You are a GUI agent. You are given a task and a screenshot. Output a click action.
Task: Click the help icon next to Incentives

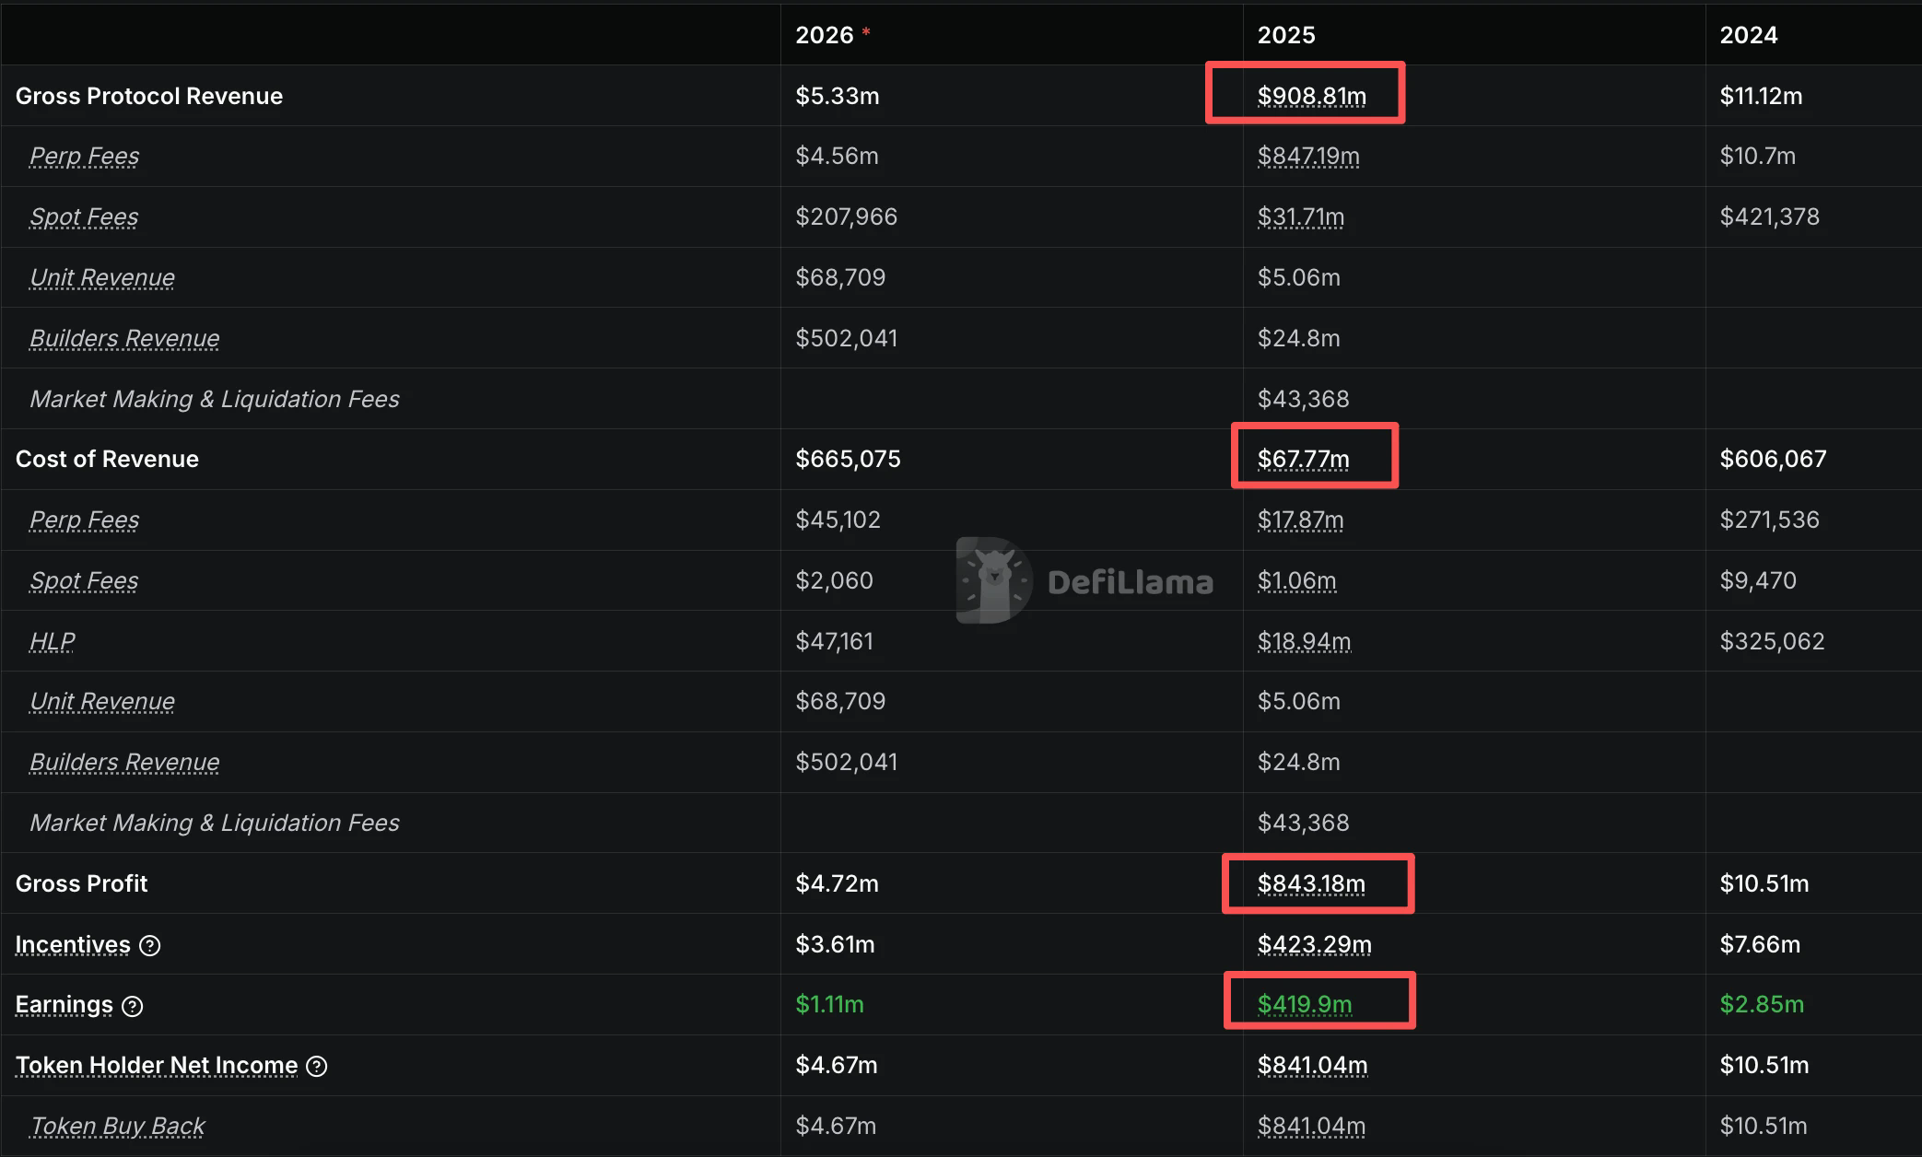[x=150, y=945]
